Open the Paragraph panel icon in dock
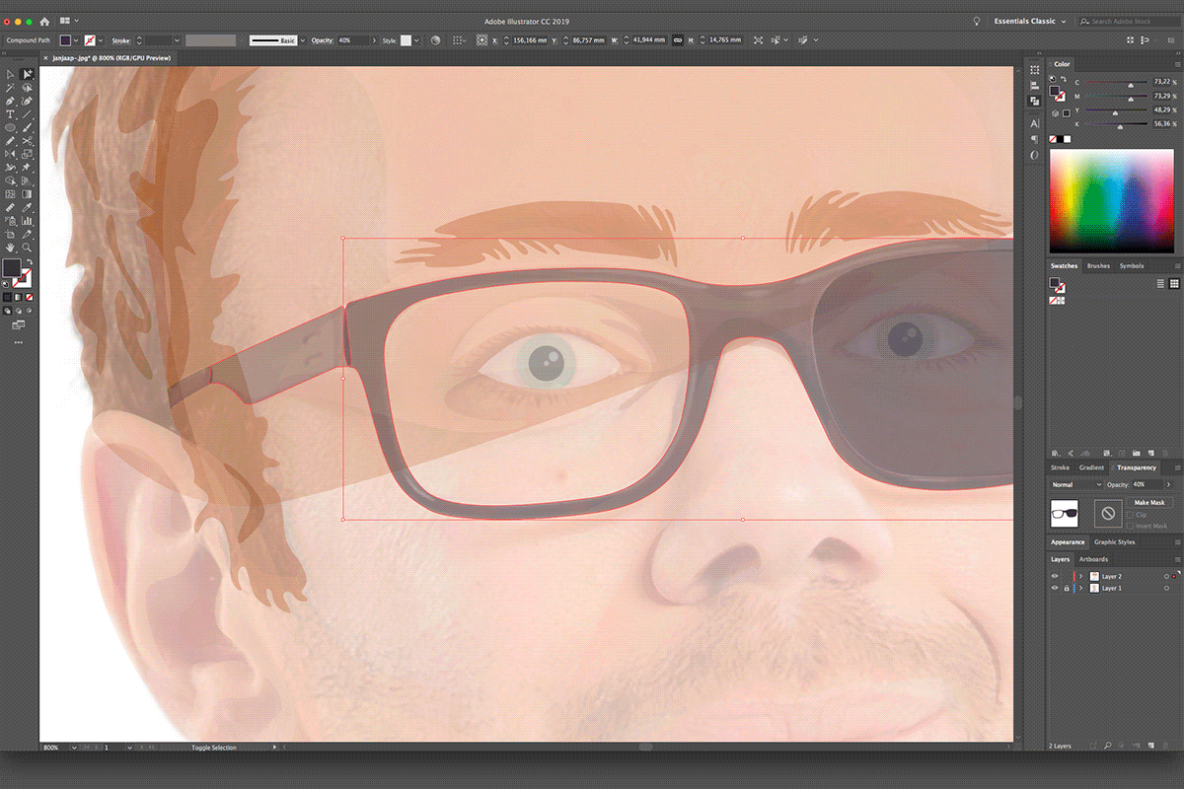Viewport: 1184px width, 789px height. pyautogui.click(x=1035, y=139)
